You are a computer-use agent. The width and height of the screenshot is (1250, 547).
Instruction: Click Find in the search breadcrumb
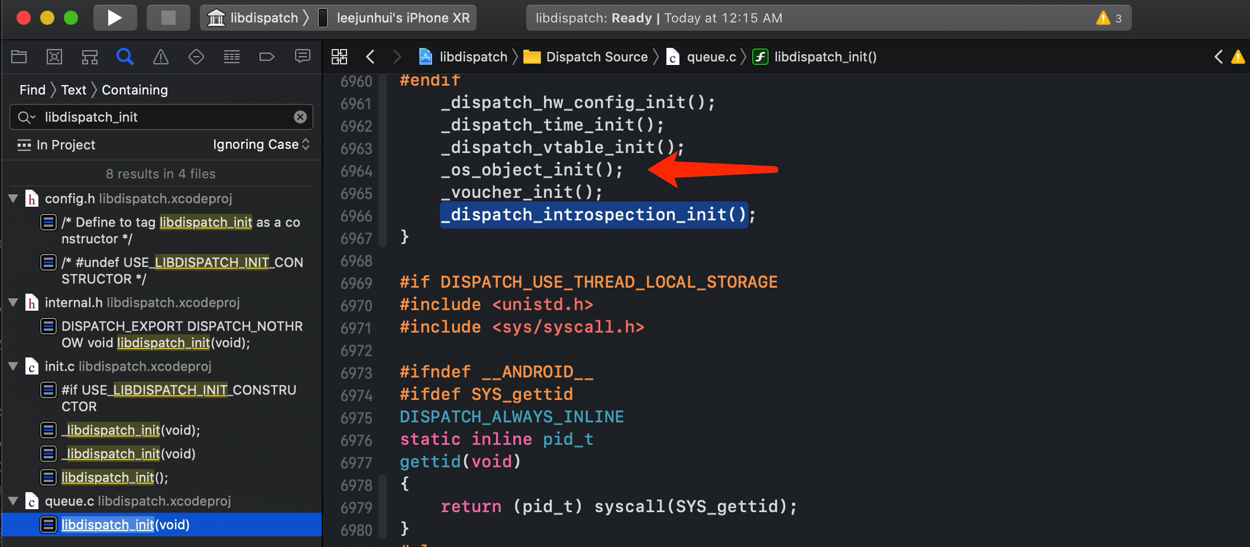tap(33, 90)
